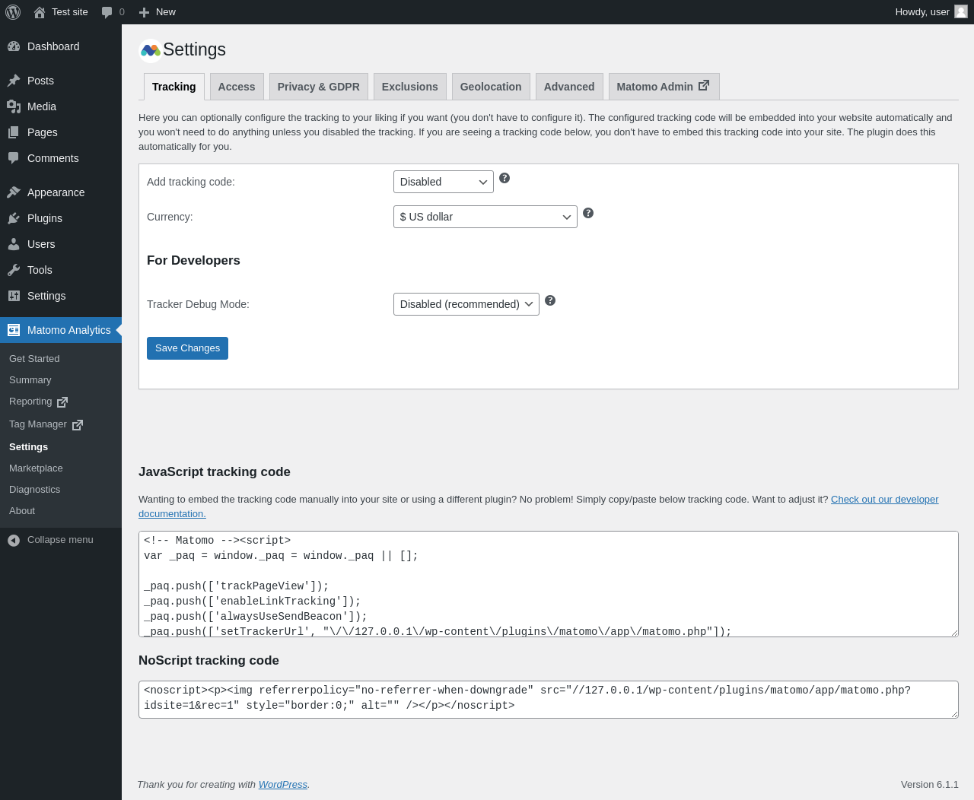
Task: Click the comments bubble icon in admin bar
Action: [107, 12]
